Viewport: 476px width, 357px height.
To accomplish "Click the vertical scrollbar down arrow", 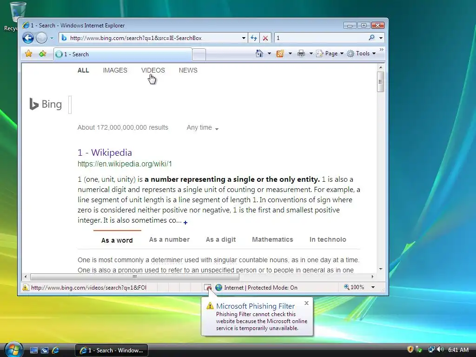I will [380, 269].
